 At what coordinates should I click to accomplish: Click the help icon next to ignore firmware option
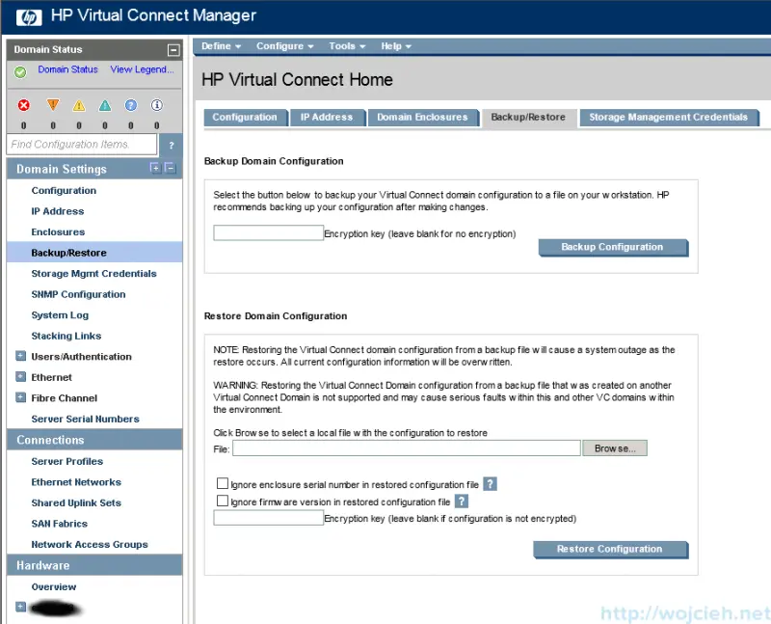tap(461, 502)
